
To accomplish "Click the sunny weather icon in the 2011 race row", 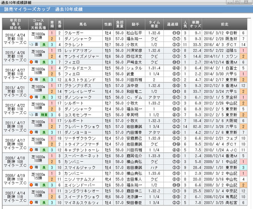I will tap(32, 132).
